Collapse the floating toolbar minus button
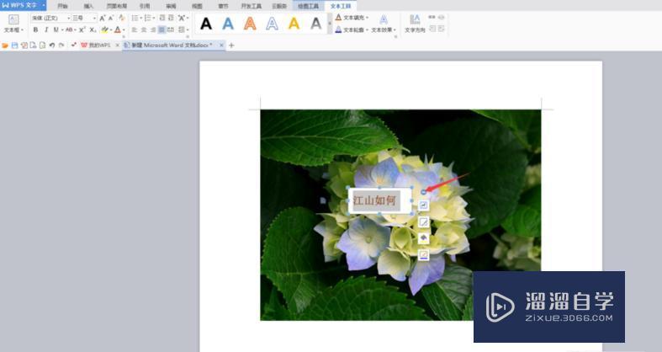Screen dimensions: 662x352 click(x=423, y=193)
